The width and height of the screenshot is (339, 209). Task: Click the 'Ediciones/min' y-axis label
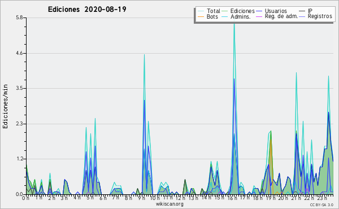(x=5, y=106)
